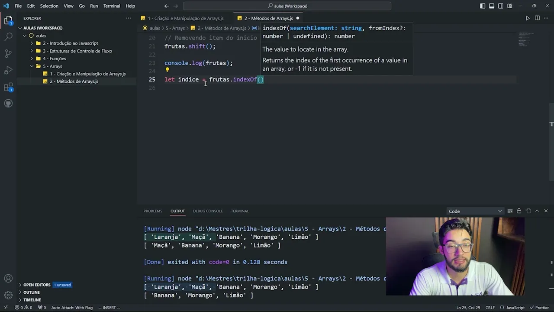This screenshot has height=312, width=554.
Task: Split the editor to the right
Action: click(x=537, y=18)
